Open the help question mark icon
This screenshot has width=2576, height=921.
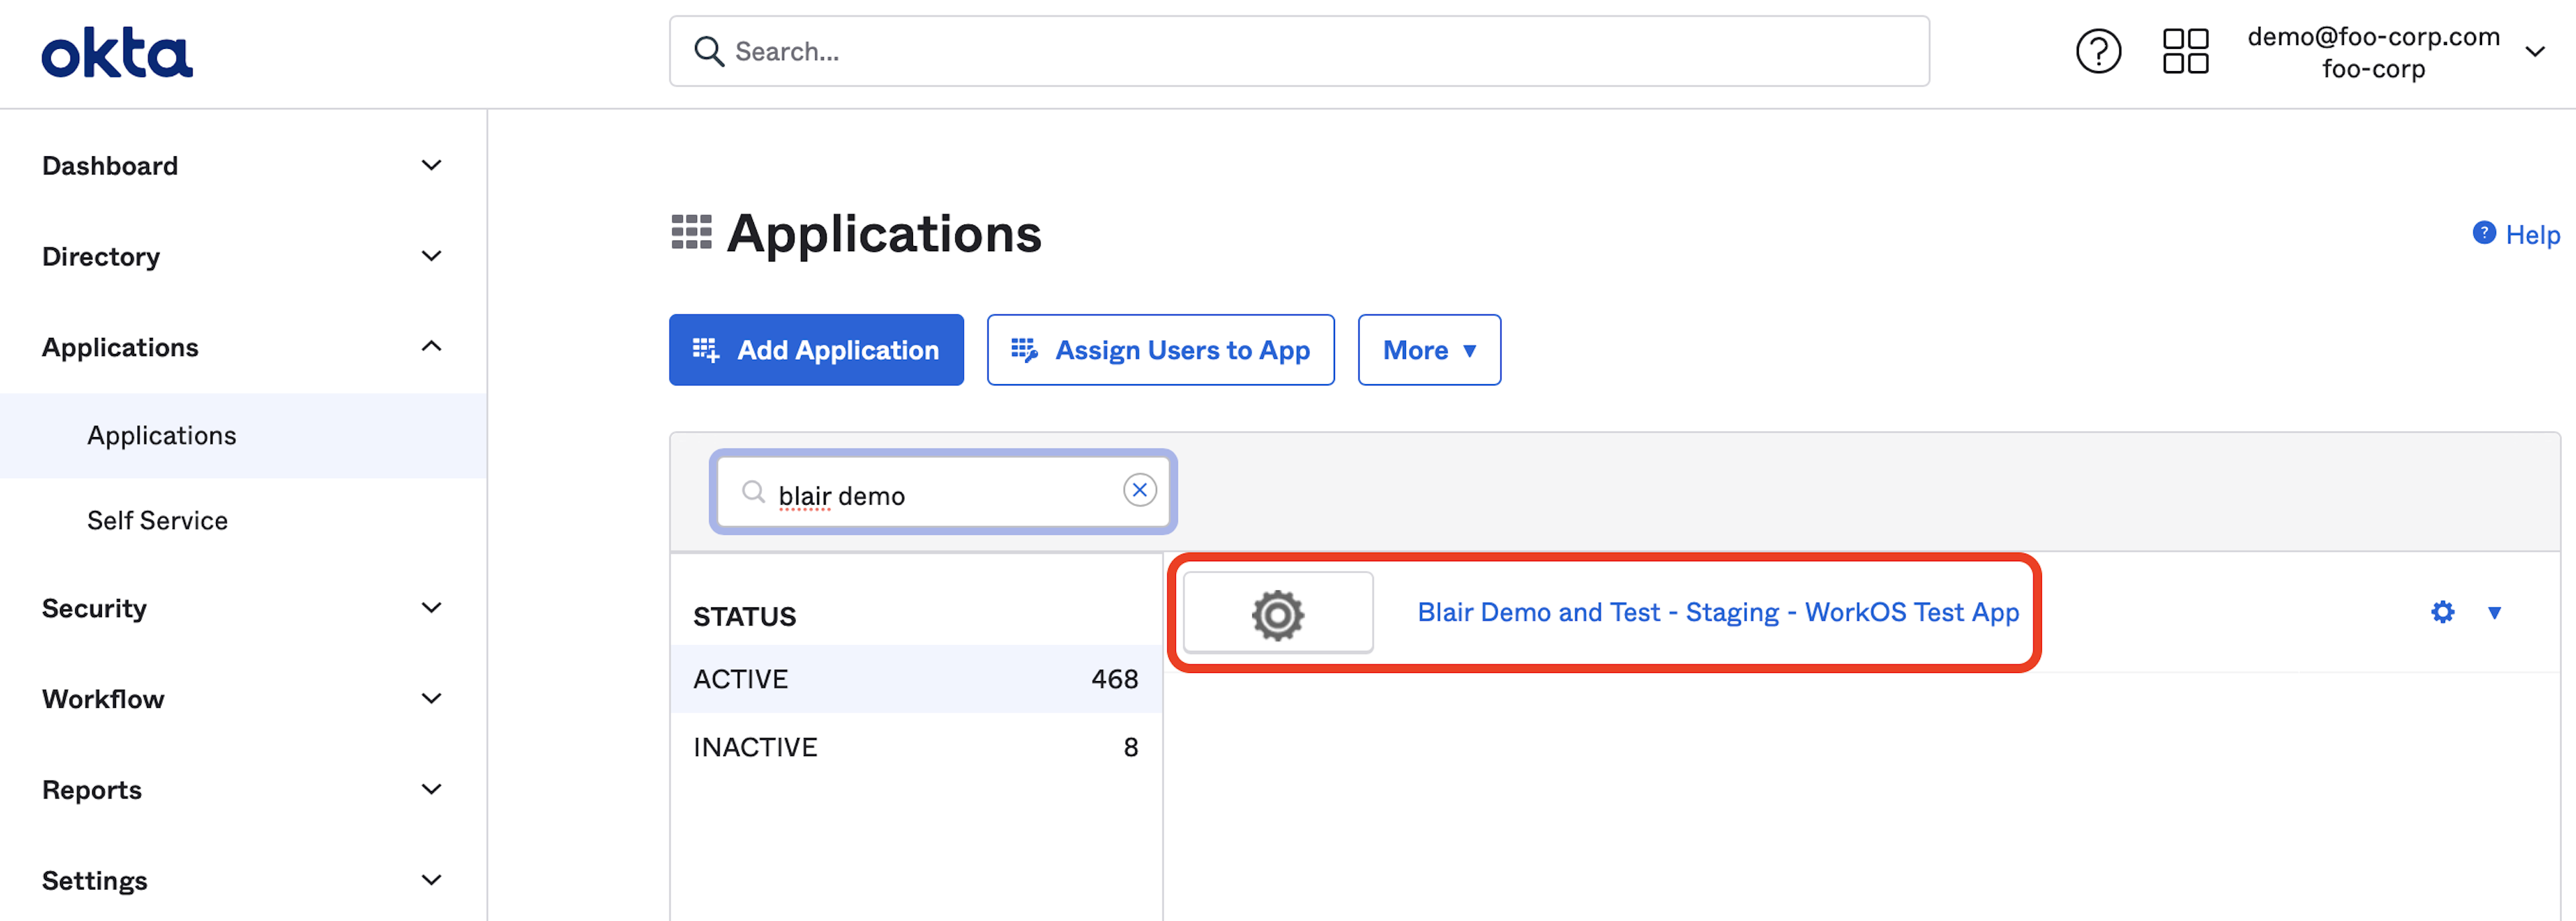click(x=2097, y=51)
